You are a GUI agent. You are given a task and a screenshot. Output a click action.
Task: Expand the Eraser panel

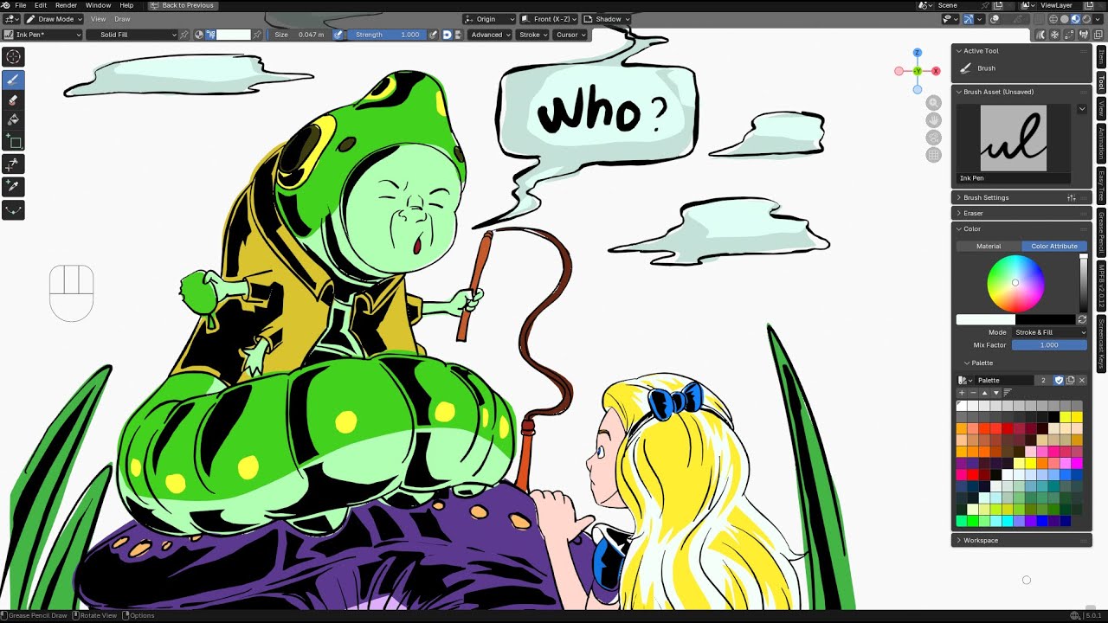point(1021,213)
